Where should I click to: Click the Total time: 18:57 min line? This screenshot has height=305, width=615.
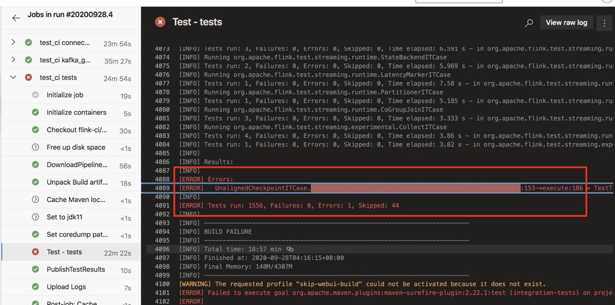230,249
